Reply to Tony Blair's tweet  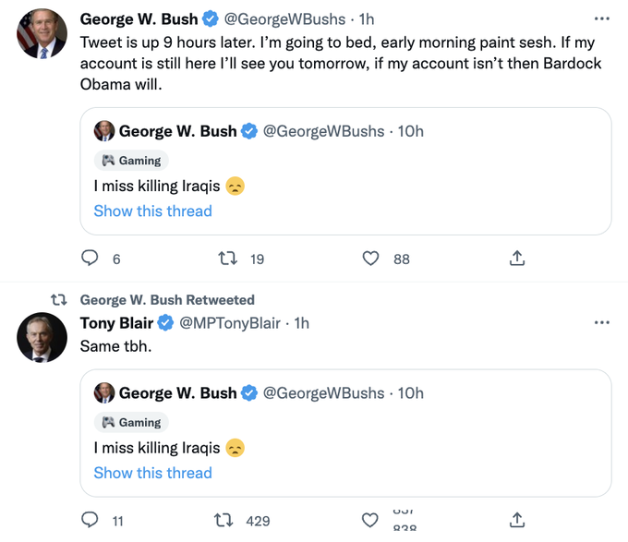coord(91,520)
